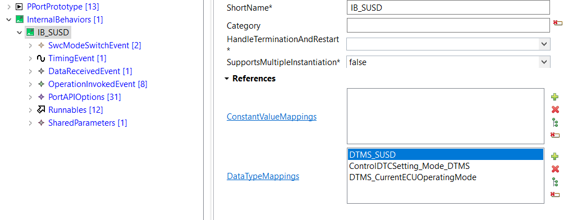
Task: Select the InternalBehaviors [1] tree item
Action: [65, 19]
